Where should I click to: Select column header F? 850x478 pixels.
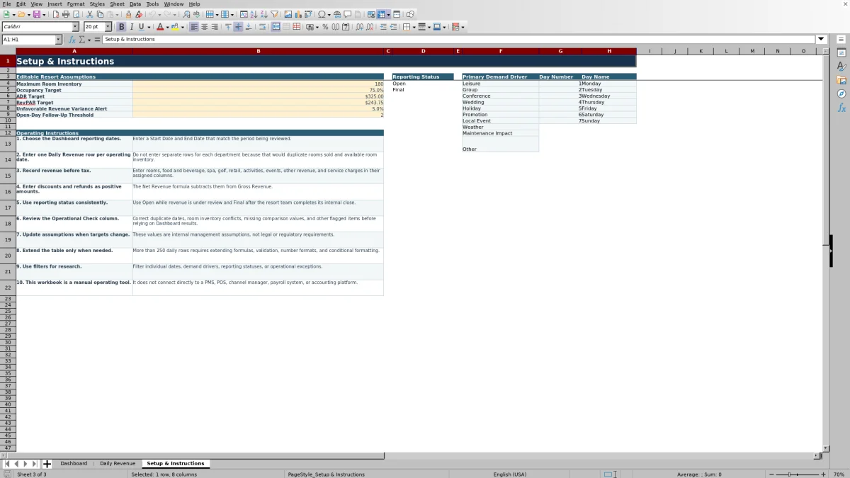pyautogui.click(x=500, y=51)
